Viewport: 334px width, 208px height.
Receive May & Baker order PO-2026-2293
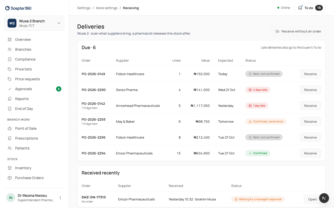click(x=310, y=121)
